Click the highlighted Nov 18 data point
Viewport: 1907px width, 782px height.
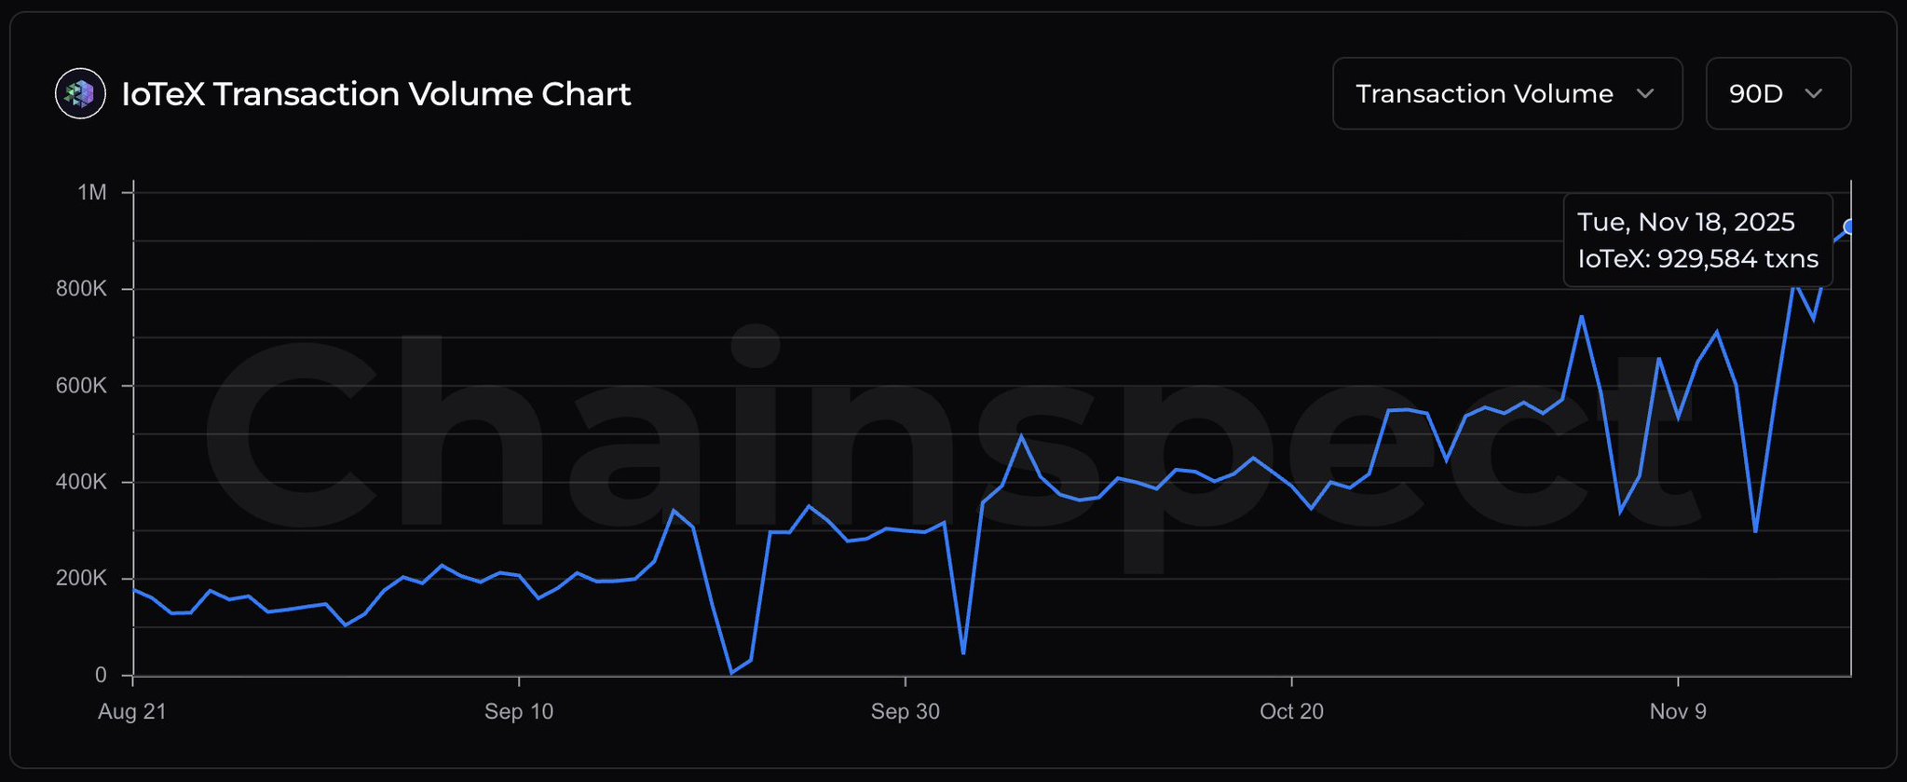coord(1849,227)
